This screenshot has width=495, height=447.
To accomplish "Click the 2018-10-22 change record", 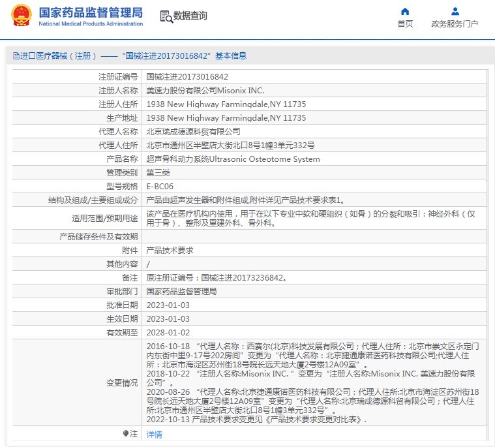I will (x=310, y=378).
